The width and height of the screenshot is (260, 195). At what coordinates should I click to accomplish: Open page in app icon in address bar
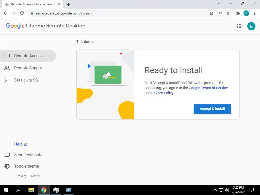tap(212, 13)
